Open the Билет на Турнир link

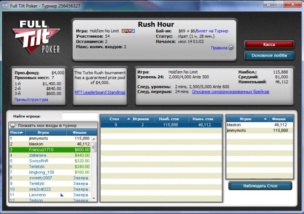[212, 31]
